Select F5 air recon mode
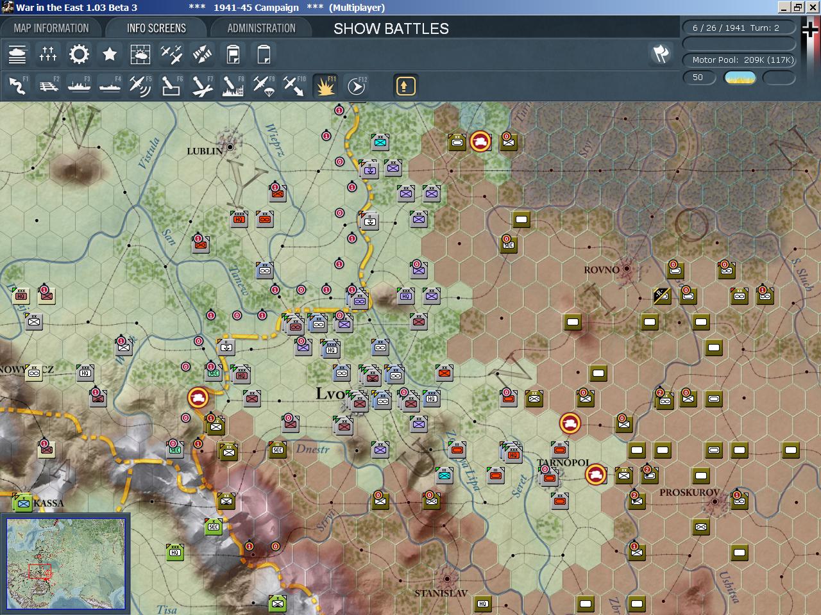The height and width of the screenshot is (615, 821). coord(140,86)
